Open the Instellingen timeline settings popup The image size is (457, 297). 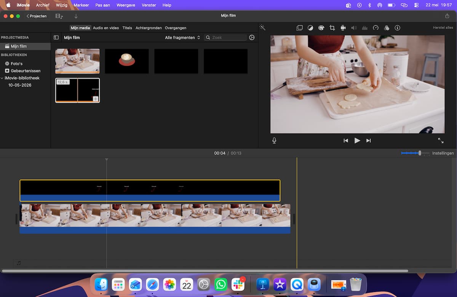(x=443, y=153)
